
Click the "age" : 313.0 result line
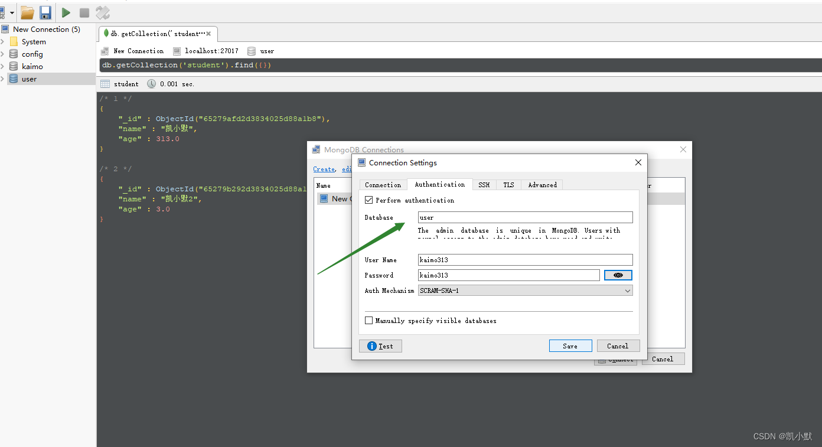149,139
